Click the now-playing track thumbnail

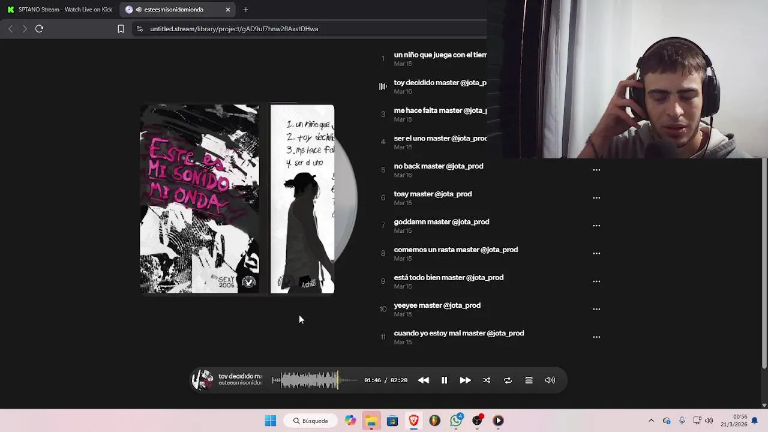click(x=202, y=380)
